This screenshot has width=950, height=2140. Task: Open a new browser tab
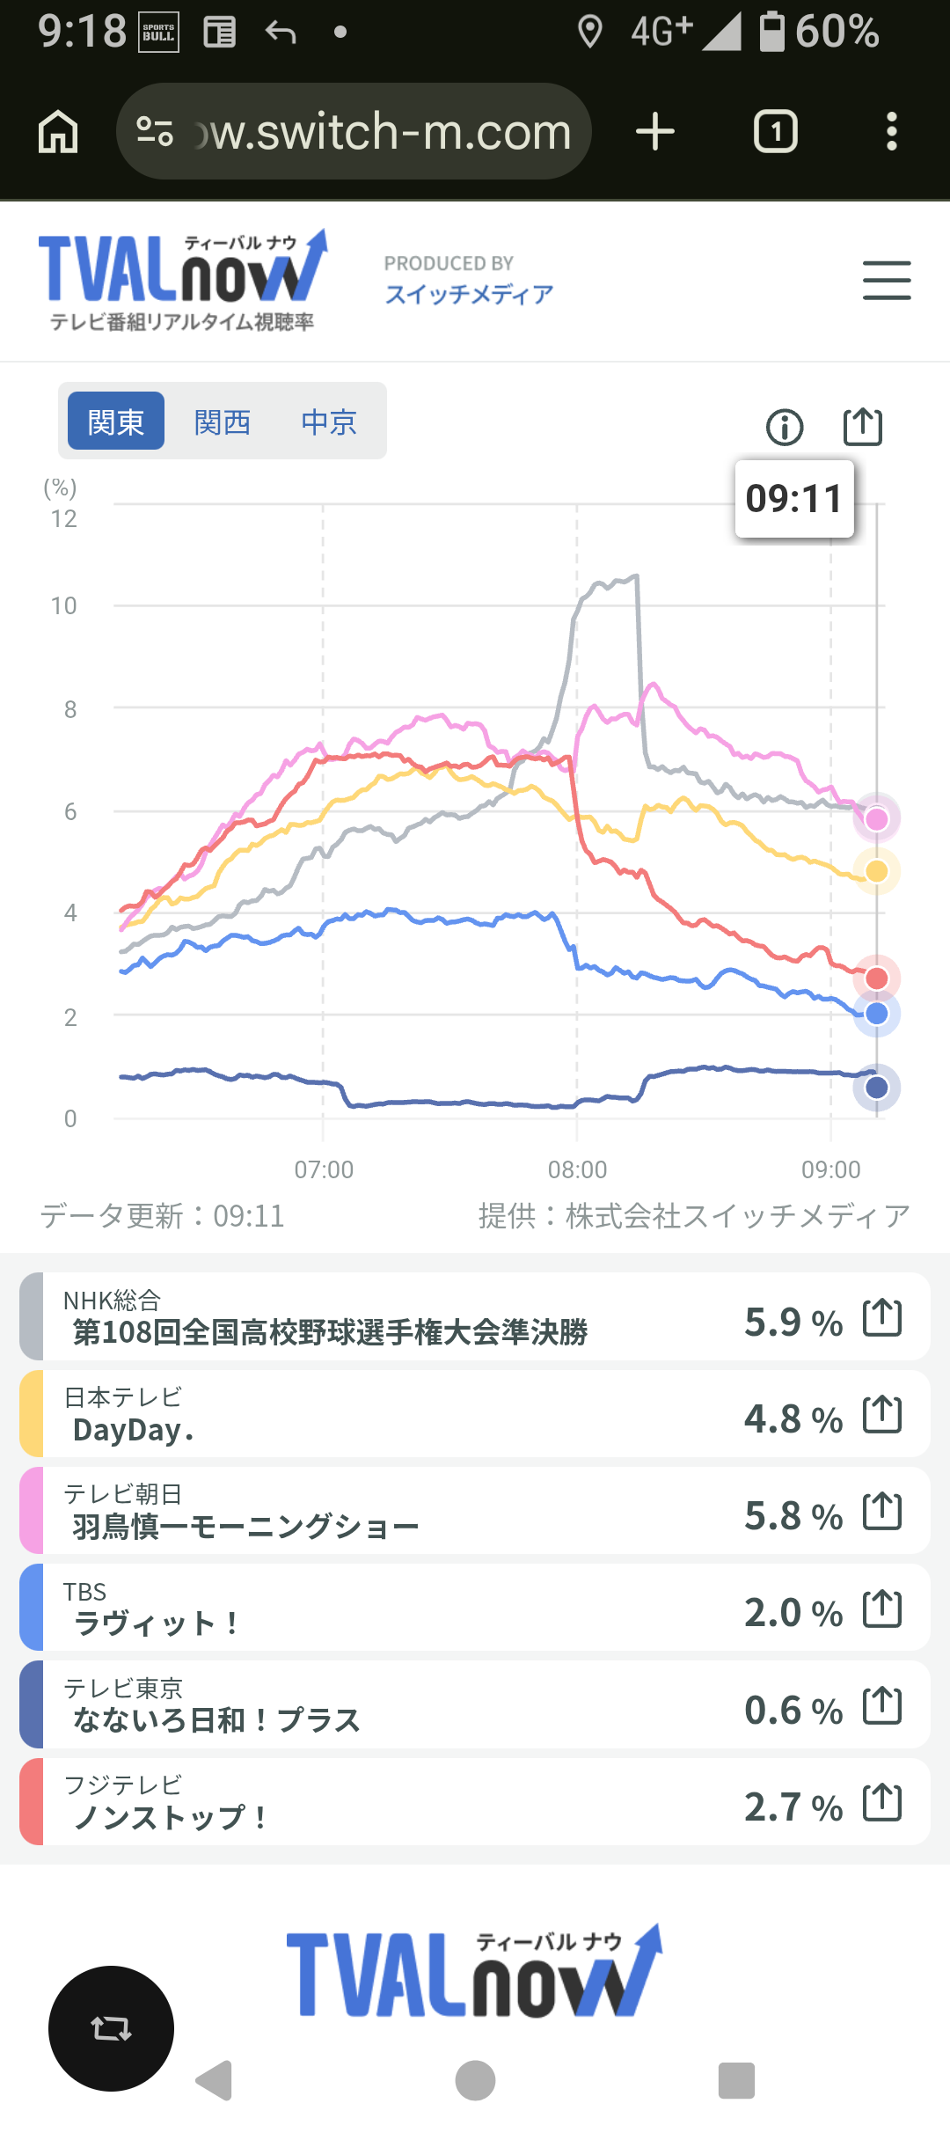point(655,132)
